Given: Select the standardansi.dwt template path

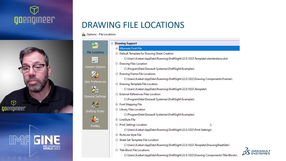Looking at the screenshot, I should coord(176,59).
